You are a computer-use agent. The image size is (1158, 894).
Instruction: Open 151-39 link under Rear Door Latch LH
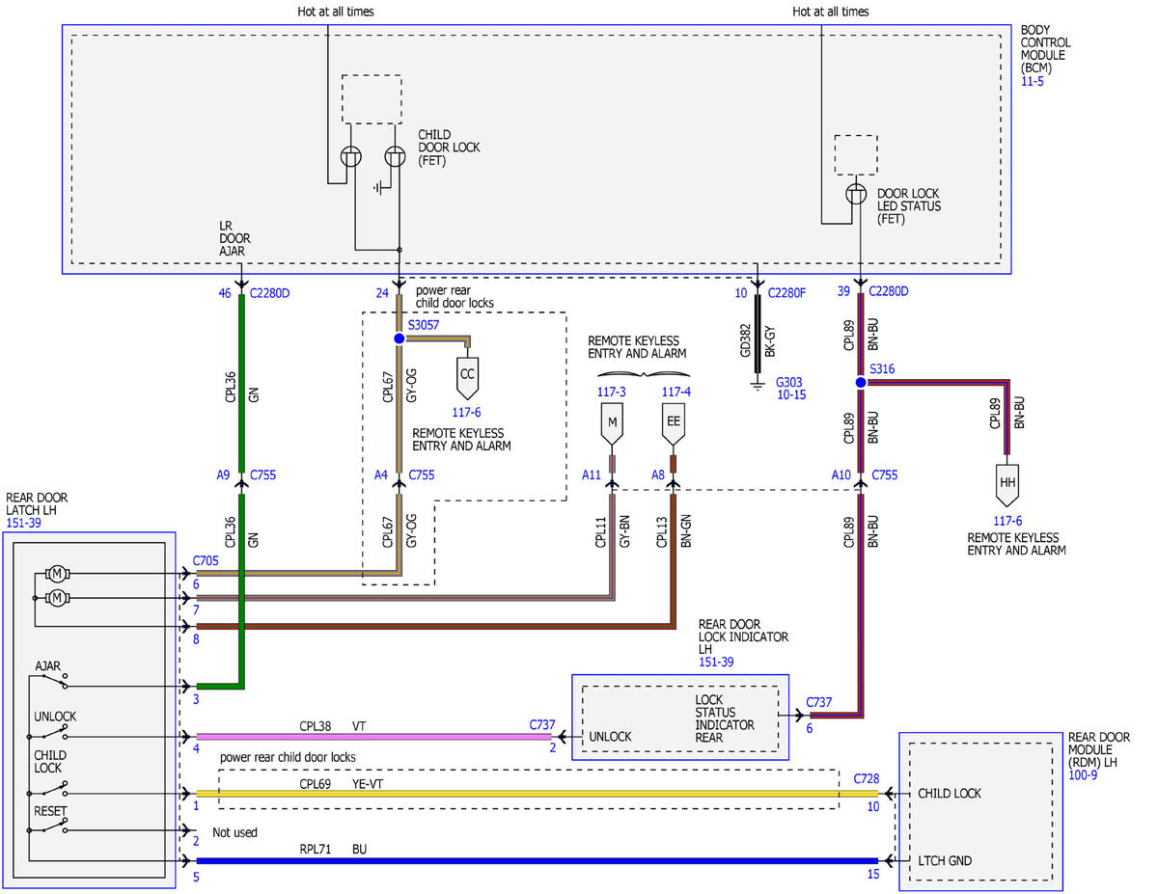click(x=24, y=522)
